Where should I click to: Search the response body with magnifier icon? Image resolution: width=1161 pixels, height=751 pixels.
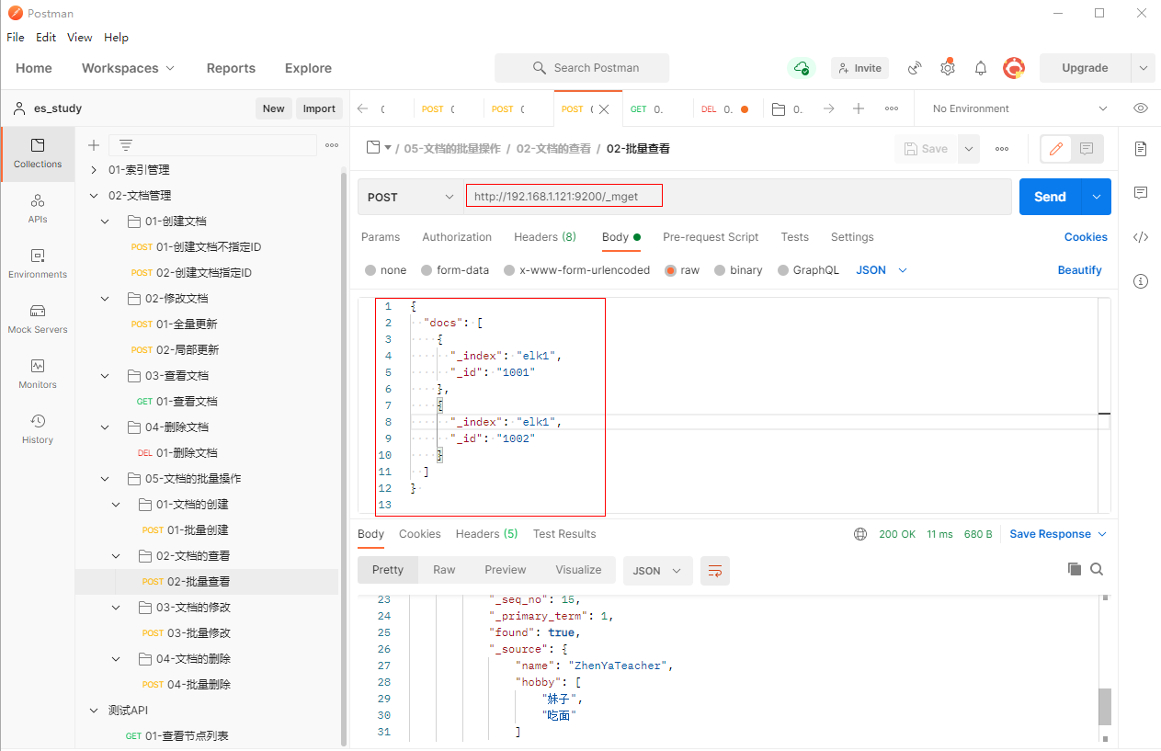point(1097,570)
